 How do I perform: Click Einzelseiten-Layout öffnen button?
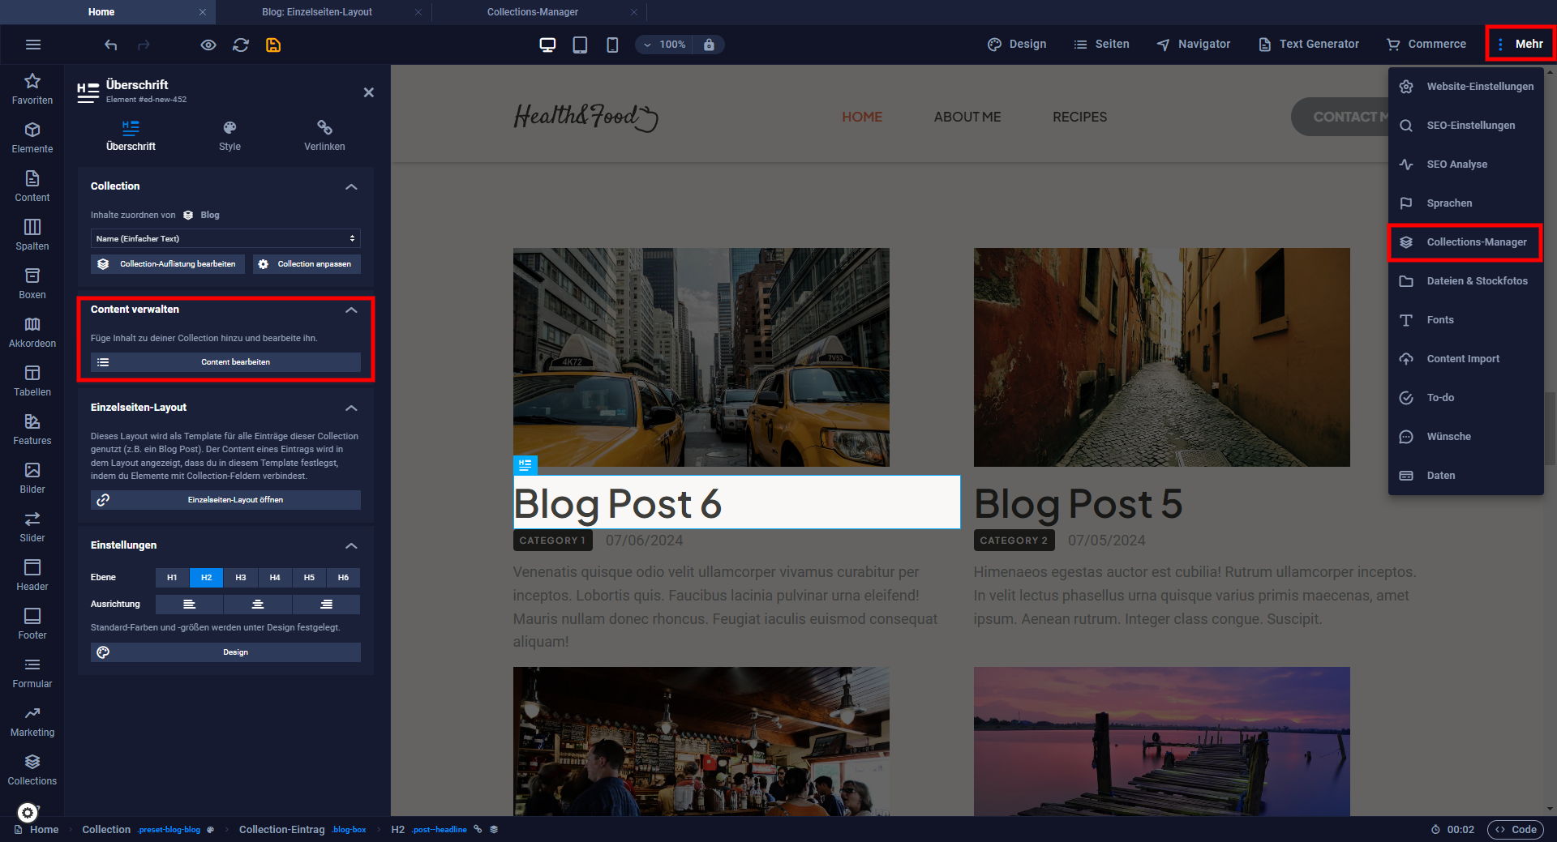[225, 500]
